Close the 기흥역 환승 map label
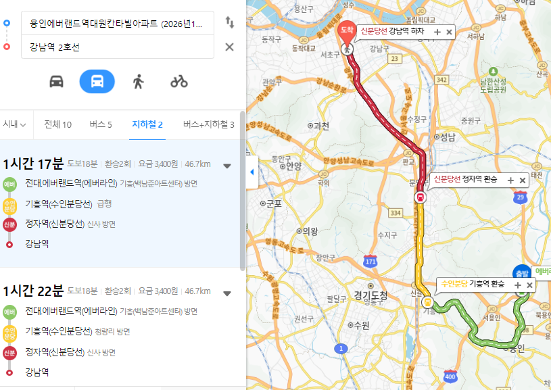The height and width of the screenshot is (390, 551). [x=529, y=285]
